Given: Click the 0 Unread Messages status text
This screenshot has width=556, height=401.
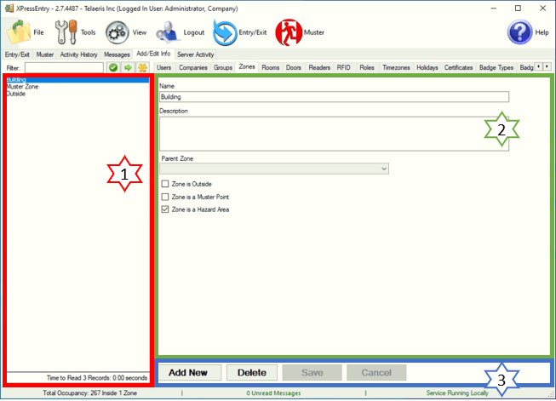Looking at the screenshot, I should click(273, 392).
